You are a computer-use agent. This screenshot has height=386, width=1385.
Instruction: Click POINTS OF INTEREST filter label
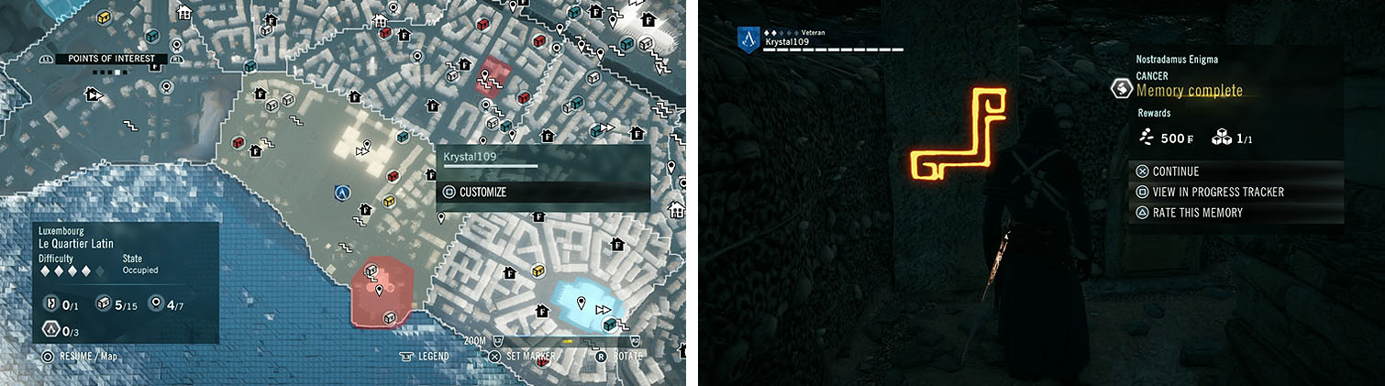tap(111, 59)
